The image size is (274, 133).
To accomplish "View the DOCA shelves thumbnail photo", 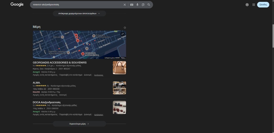I will tap(119, 107).
